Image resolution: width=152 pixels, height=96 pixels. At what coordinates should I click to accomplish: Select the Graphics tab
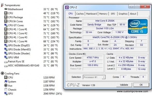tap(123, 14)
